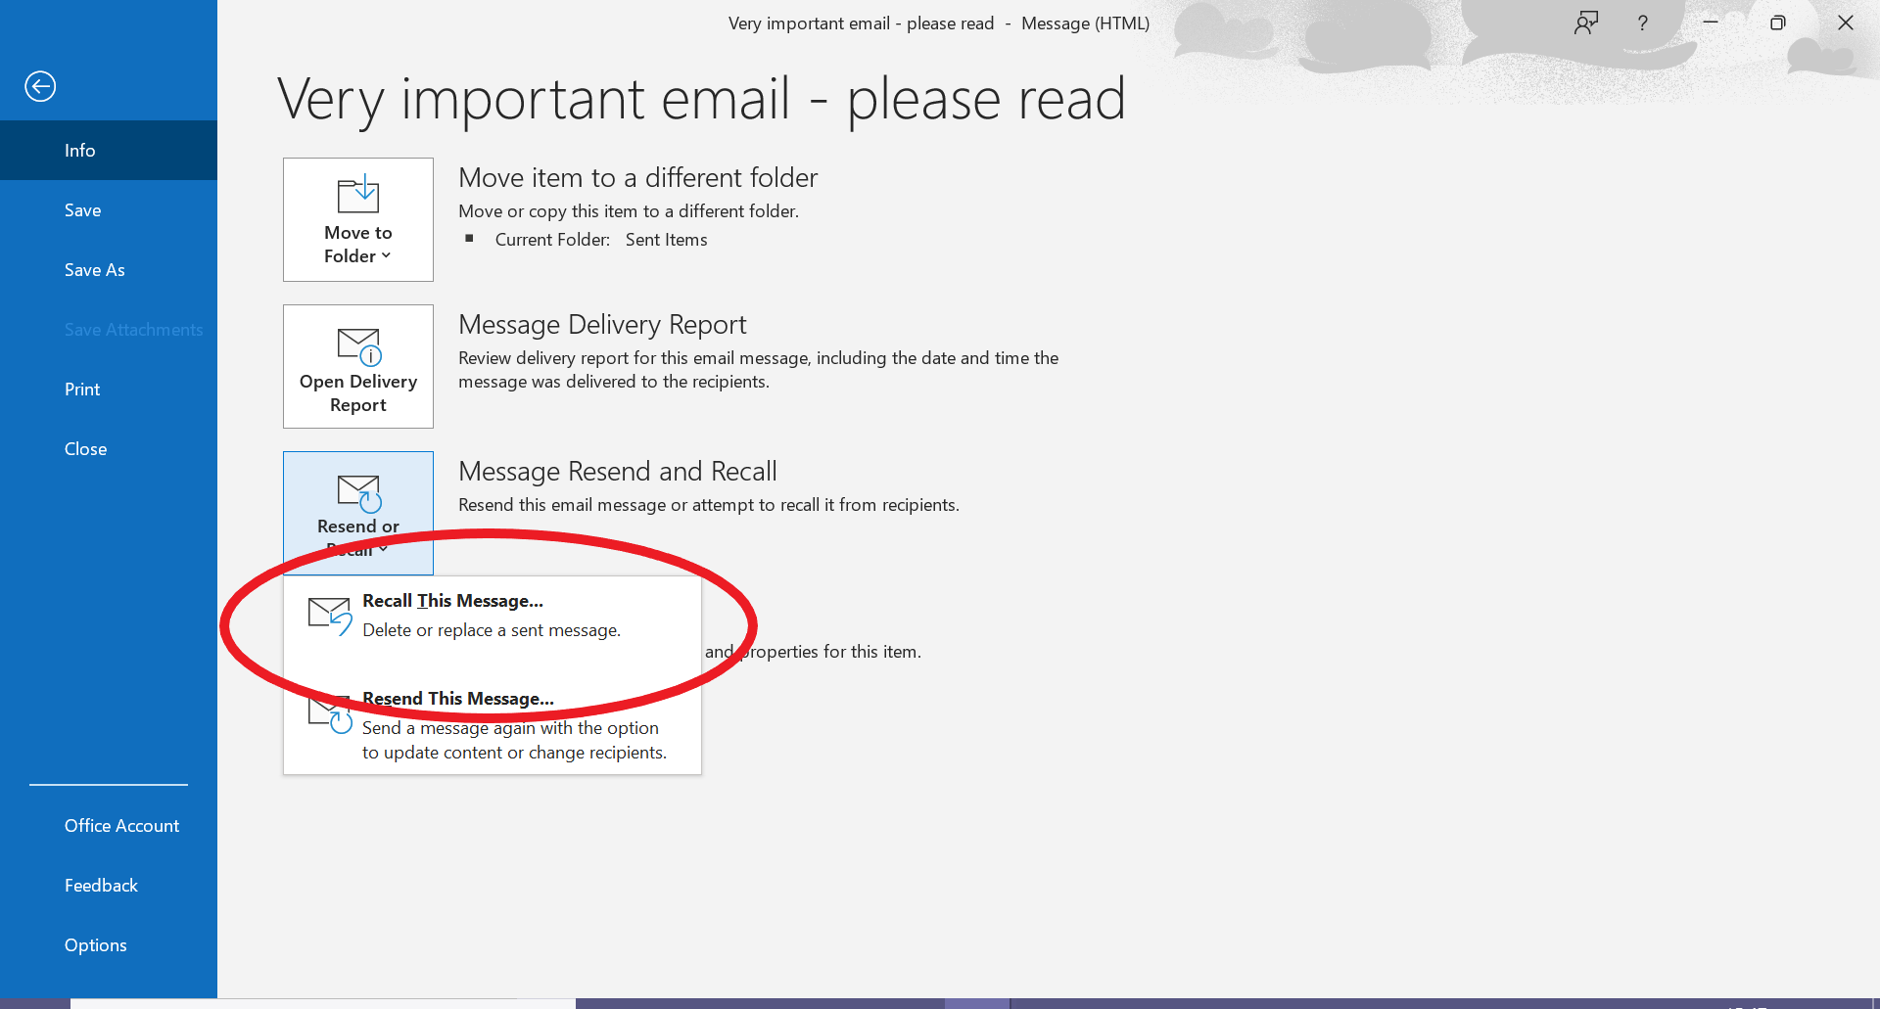The image size is (1880, 1009).
Task: Click 'Resend this email message or attempt' description
Action: pyautogui.click(x=709, y=505)
